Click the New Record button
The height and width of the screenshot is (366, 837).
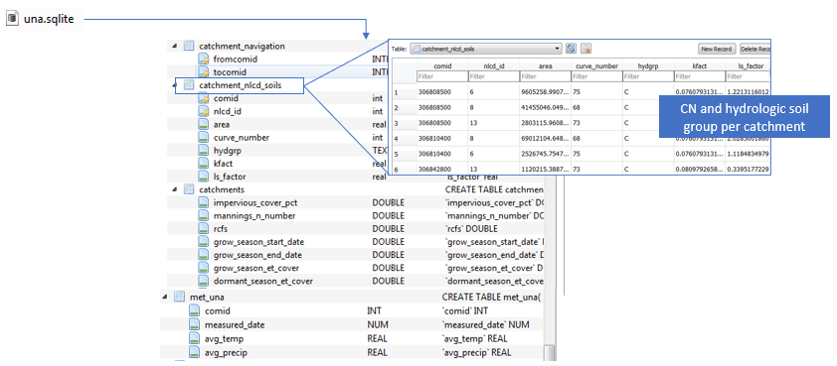click(717, 49)
